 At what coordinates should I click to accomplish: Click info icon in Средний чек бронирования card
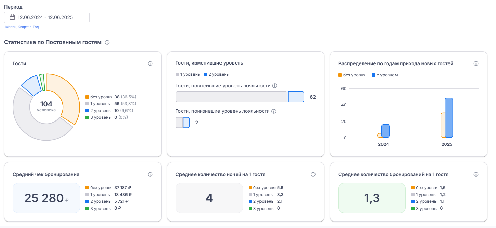150,174
